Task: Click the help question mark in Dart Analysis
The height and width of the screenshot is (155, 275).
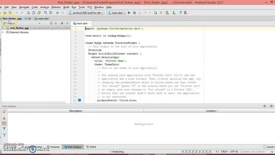Action: click(4, 135)
